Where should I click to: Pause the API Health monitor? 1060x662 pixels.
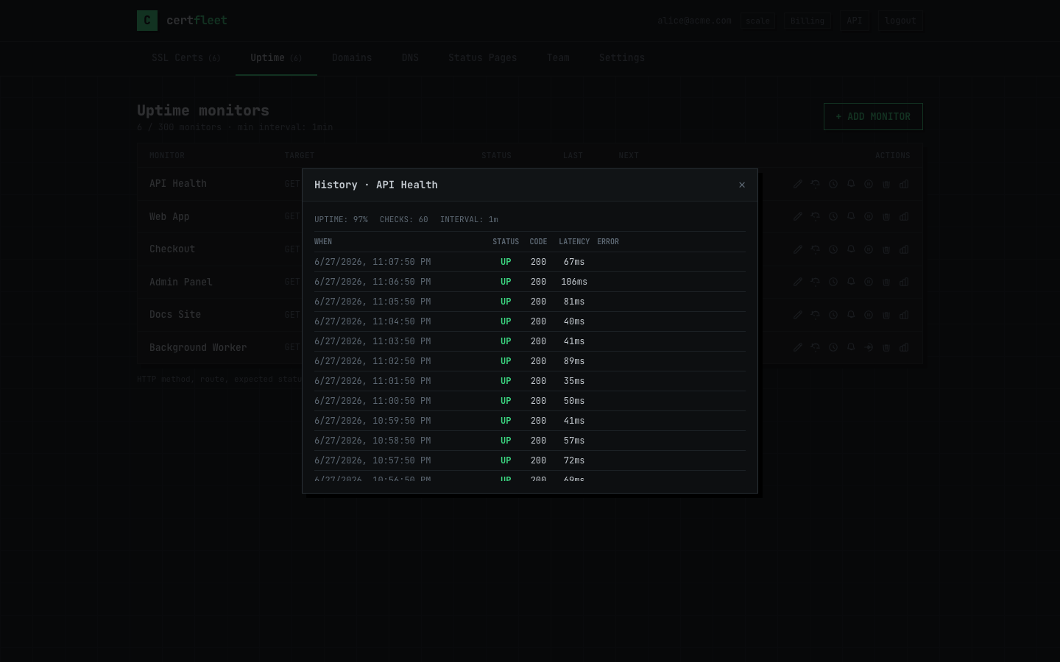point(869,184)
